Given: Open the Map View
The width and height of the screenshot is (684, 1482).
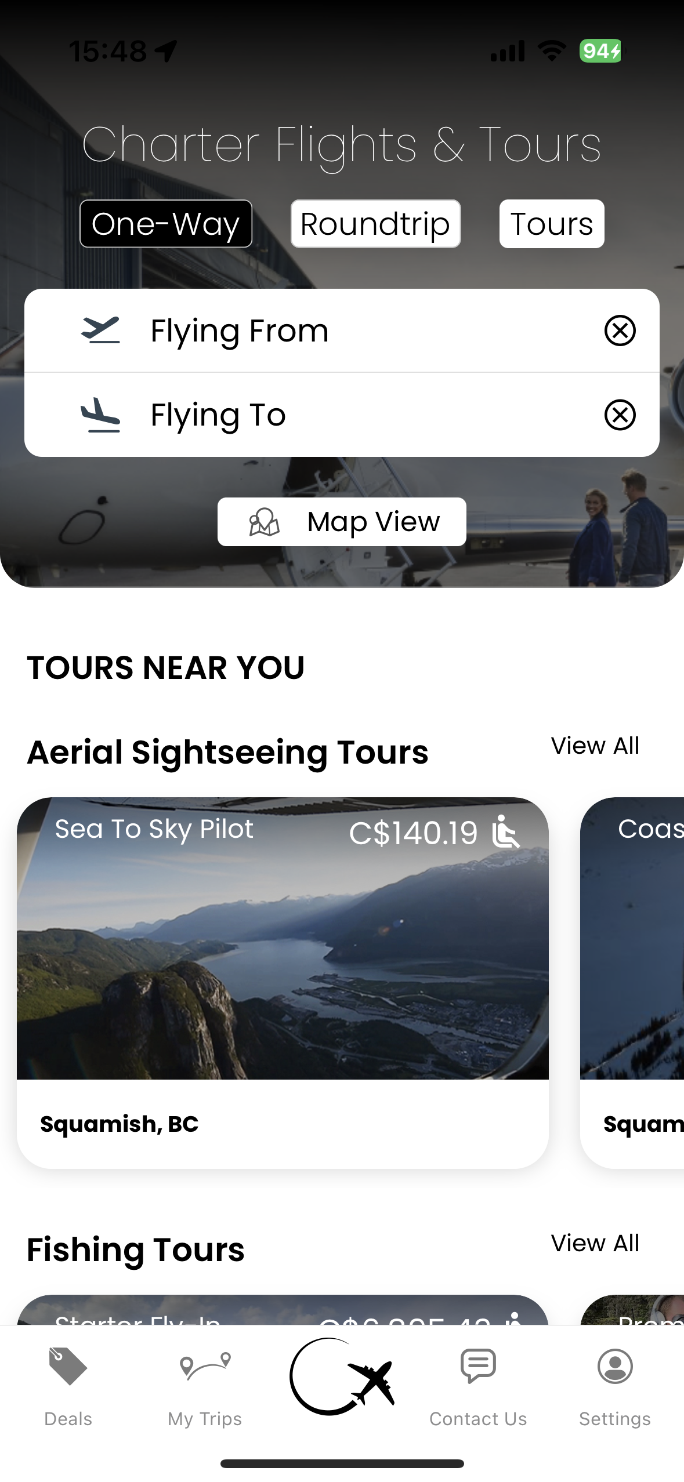Looking at the screenshot, I should (342, 522).
